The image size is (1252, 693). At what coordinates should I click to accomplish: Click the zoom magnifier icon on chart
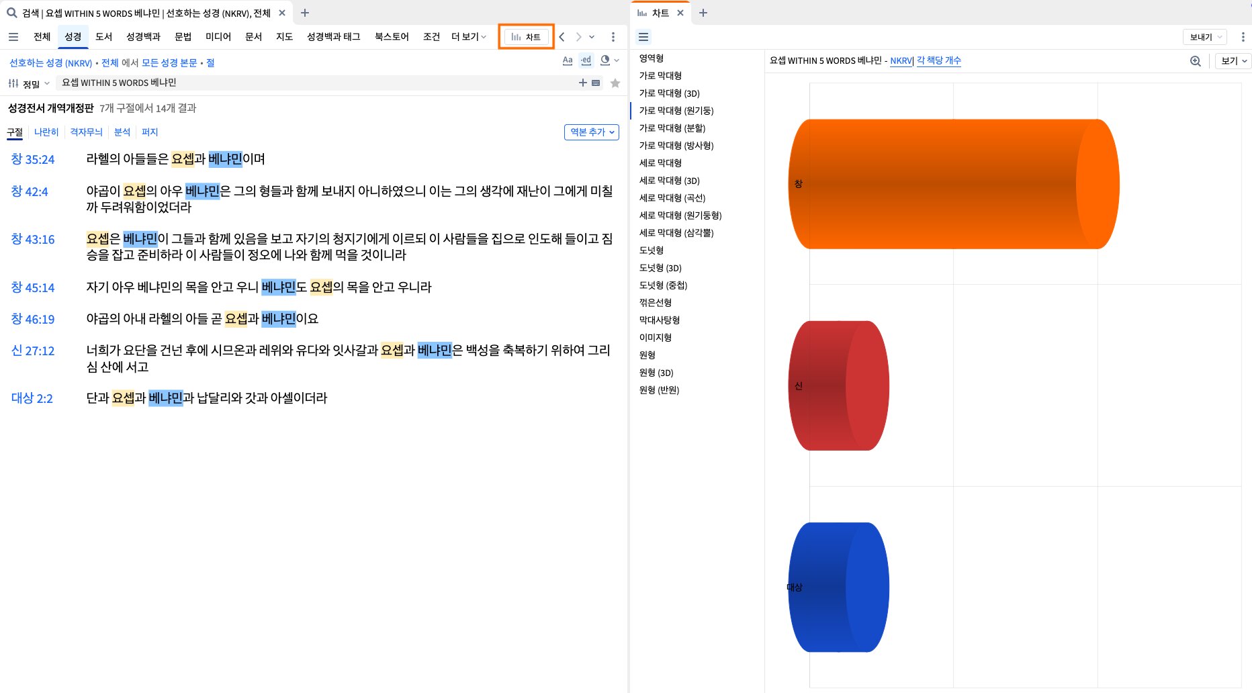[x=1196, y=61]
